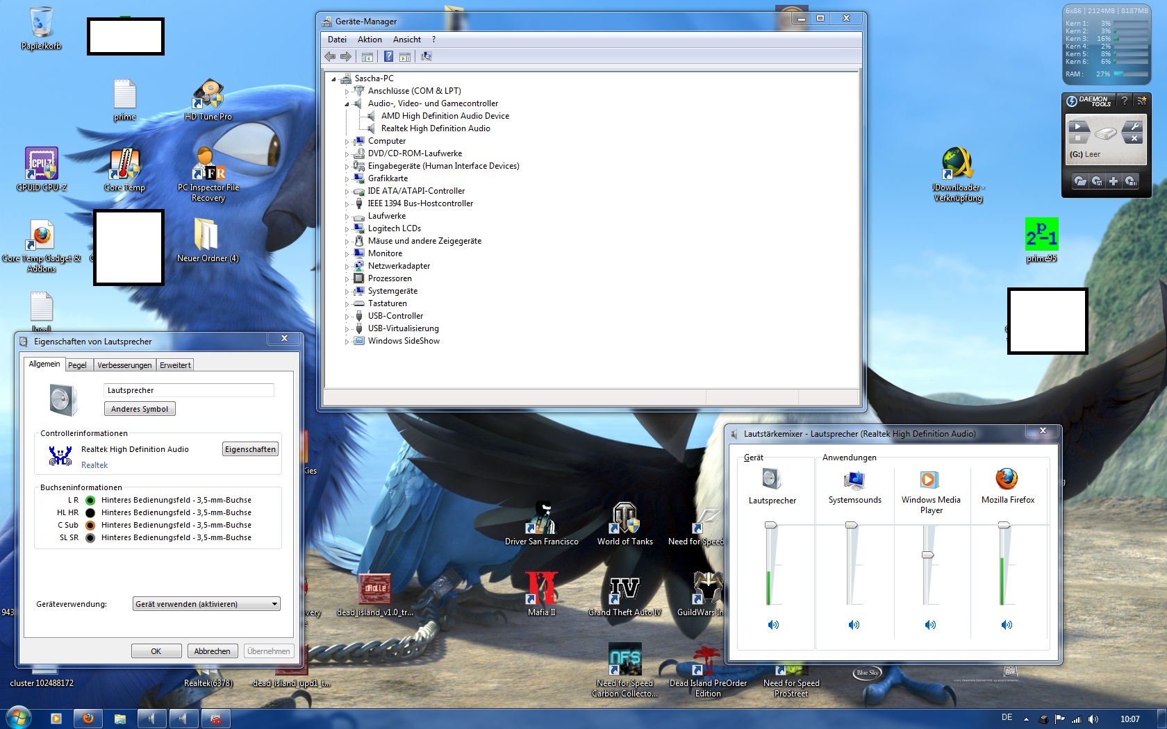This screenshot has height=729, width=1167.
Task: Select HD Tune Pro desktop icon
Action: [x=208, y=99]
